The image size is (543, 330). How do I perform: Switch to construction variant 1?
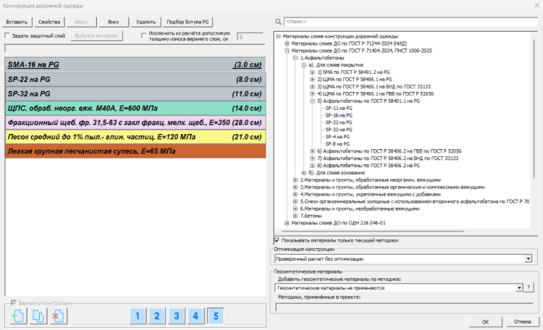(138, 316)
